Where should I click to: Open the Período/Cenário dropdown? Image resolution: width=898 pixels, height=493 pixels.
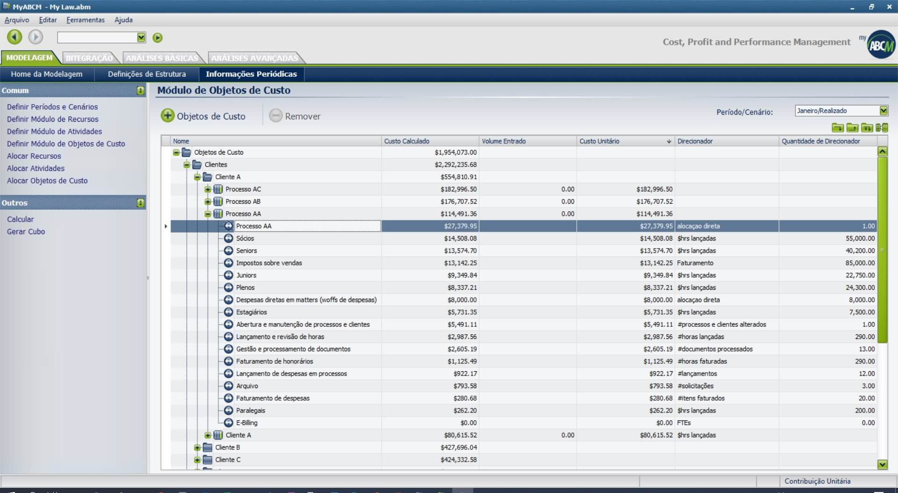(x=883, y=110)
